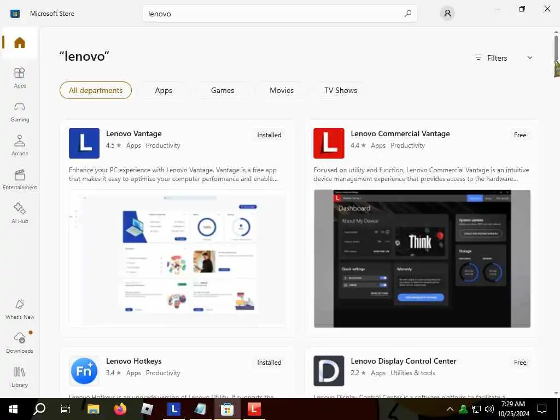Open the user account profile icon
Viewport: 560px width, 420px height.
pos(447,14)
